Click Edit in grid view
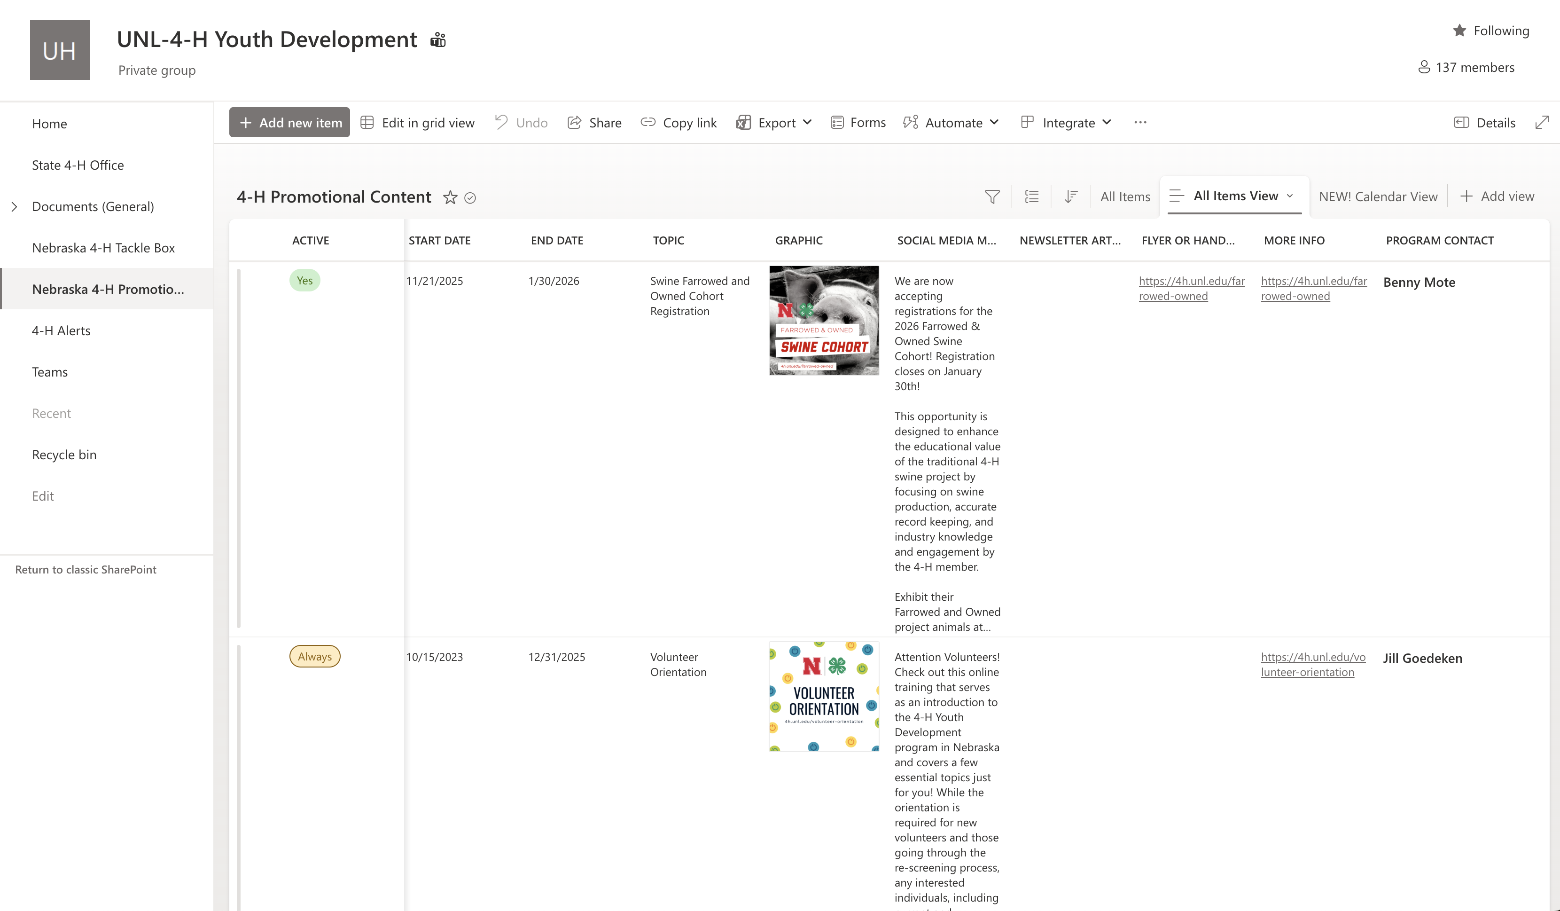The image size is (1560, 911). pyautogui.click(x=418, y=123)
